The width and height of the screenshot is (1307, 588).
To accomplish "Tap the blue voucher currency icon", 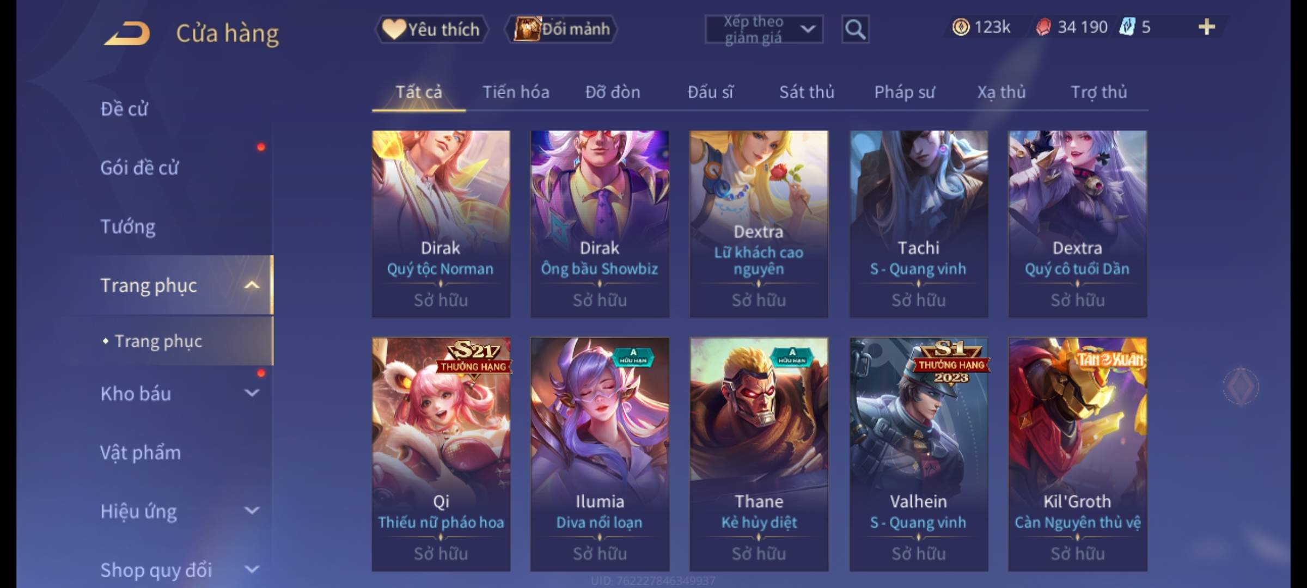I will click(x=1127, y=27).
